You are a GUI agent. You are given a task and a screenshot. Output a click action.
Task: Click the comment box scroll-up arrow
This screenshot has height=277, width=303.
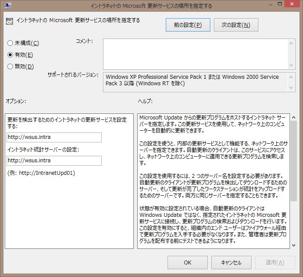(291, 43)
